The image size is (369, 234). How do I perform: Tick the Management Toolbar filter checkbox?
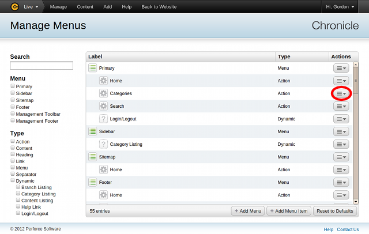(13, 114)
